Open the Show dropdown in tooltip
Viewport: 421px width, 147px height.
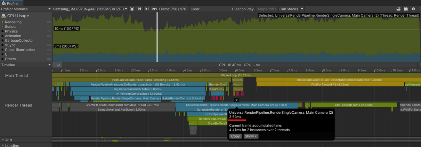pos(251,136)
